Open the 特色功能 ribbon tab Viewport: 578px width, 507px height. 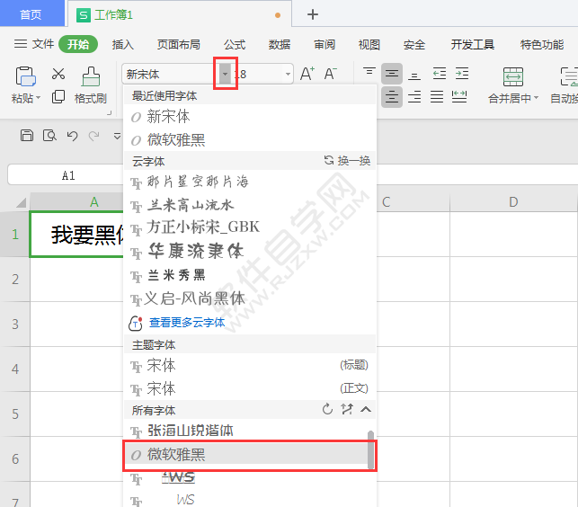[542, 45]
